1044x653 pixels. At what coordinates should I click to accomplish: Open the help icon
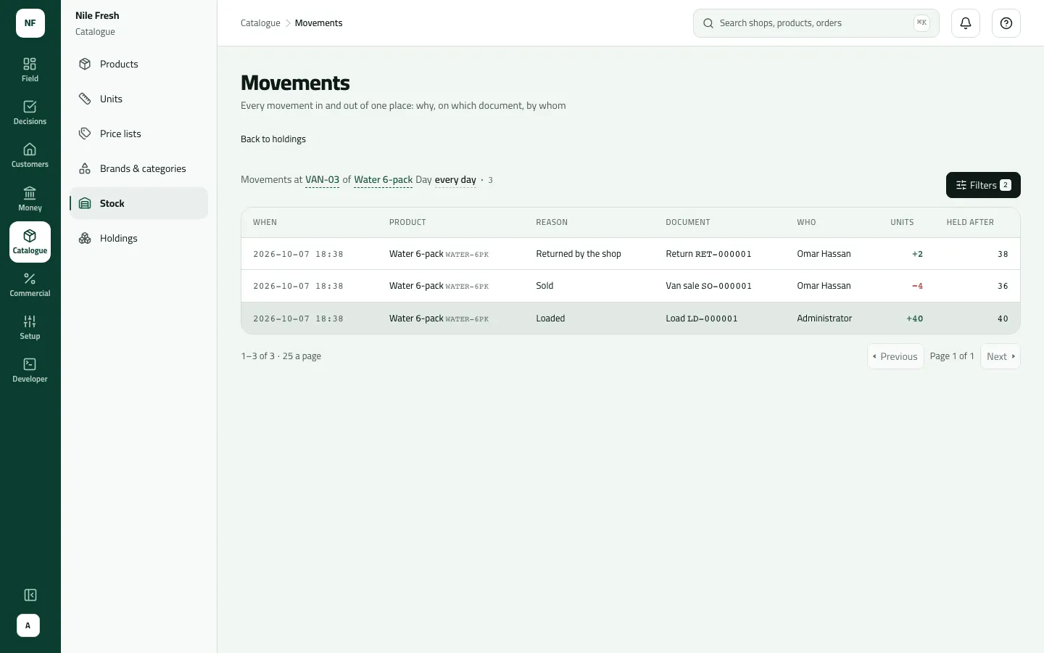pyautogui.click(x=1006, y=23)
